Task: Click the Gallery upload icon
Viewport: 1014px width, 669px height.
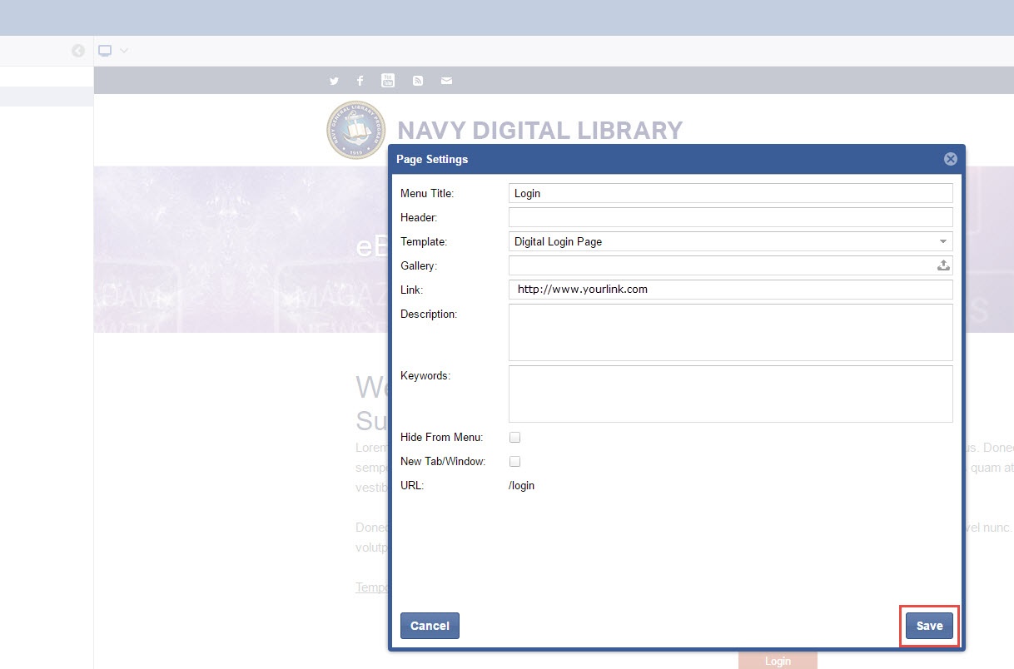Action: tap(943, 265)
